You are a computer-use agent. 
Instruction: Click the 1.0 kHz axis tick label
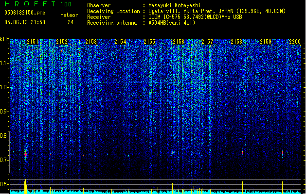4,87
